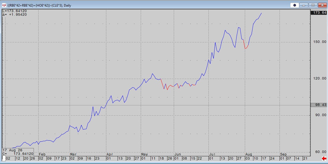Click the black 173.64 last price label
The height and width of the screenshot is (164, 328).
tap(319, 13)
